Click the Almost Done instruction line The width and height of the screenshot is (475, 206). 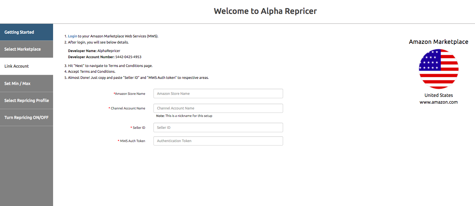coord(136,78)
